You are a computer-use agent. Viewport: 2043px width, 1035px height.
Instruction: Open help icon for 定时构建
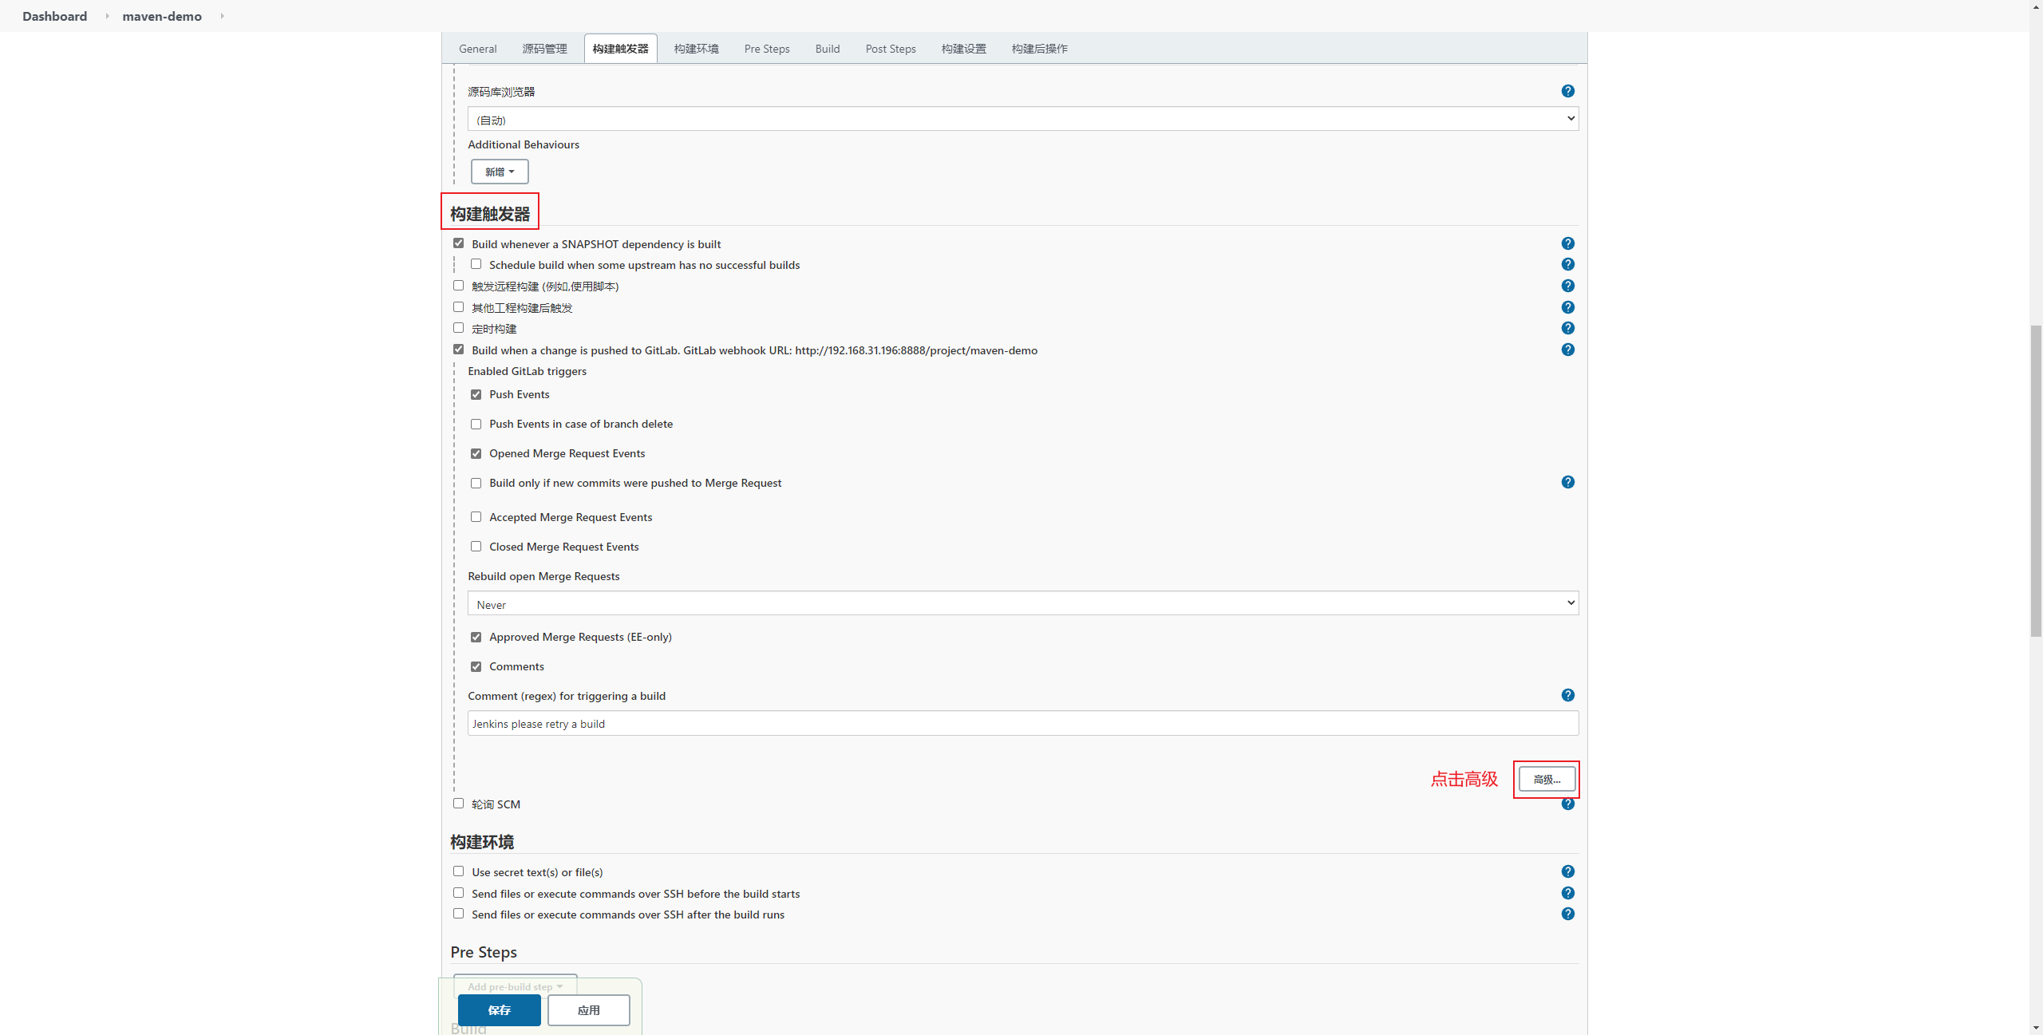1567,328
